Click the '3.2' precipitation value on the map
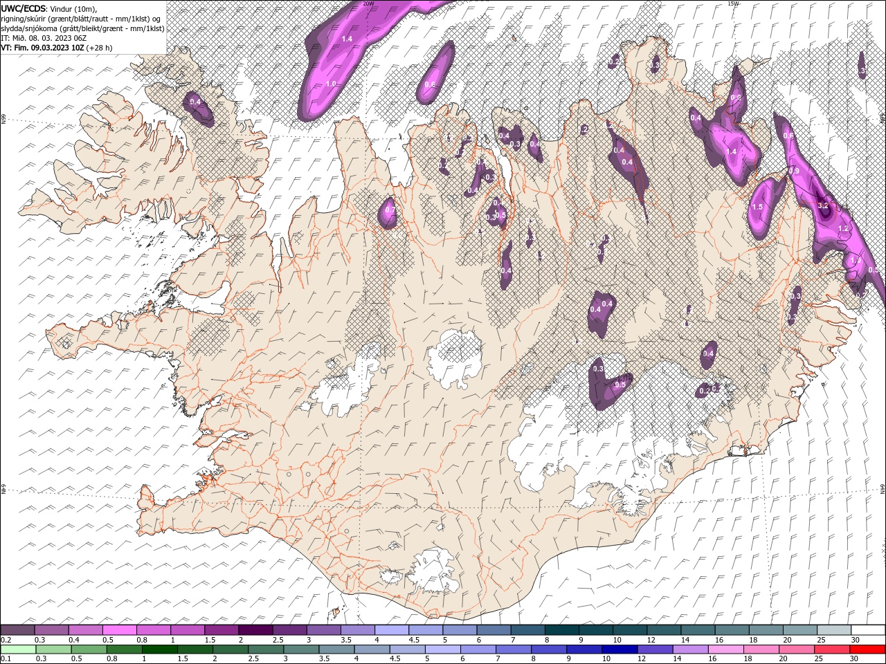886x664 pixels. (823, 205)
